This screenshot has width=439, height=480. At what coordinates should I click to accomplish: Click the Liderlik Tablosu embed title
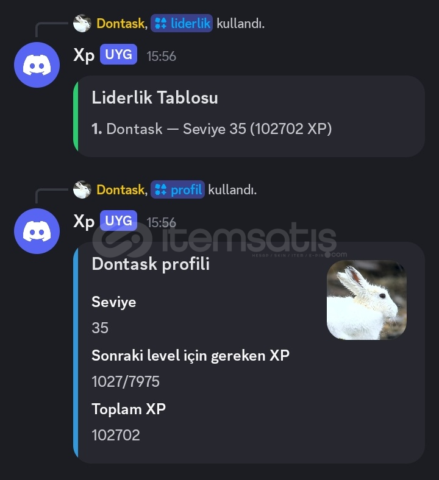tap(155, 97)
